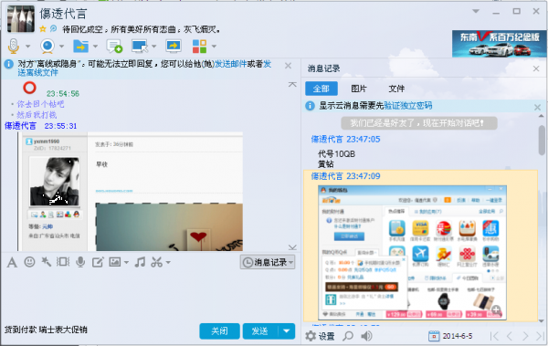Send a window shake nudge
Image resolution: width=548 pixels, height=346 pixels.
[x=63, y=261]
